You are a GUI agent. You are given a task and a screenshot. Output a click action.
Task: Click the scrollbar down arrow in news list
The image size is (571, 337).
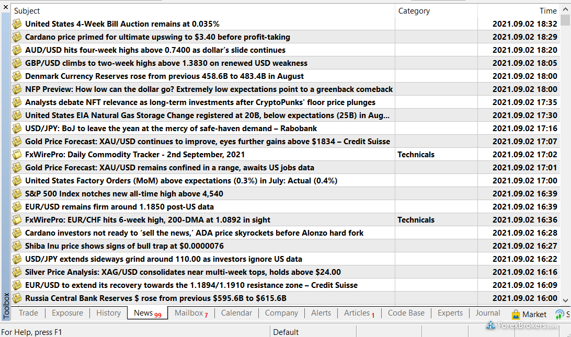(565, 300)
